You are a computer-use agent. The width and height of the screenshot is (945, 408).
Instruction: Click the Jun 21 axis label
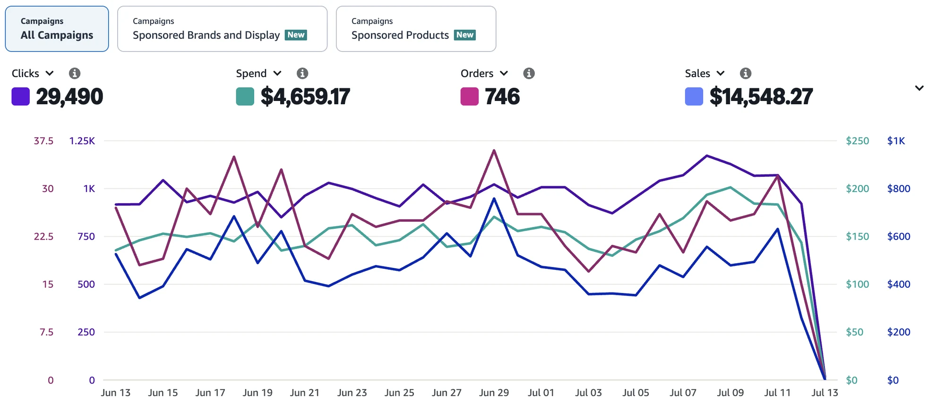[305, 393]
